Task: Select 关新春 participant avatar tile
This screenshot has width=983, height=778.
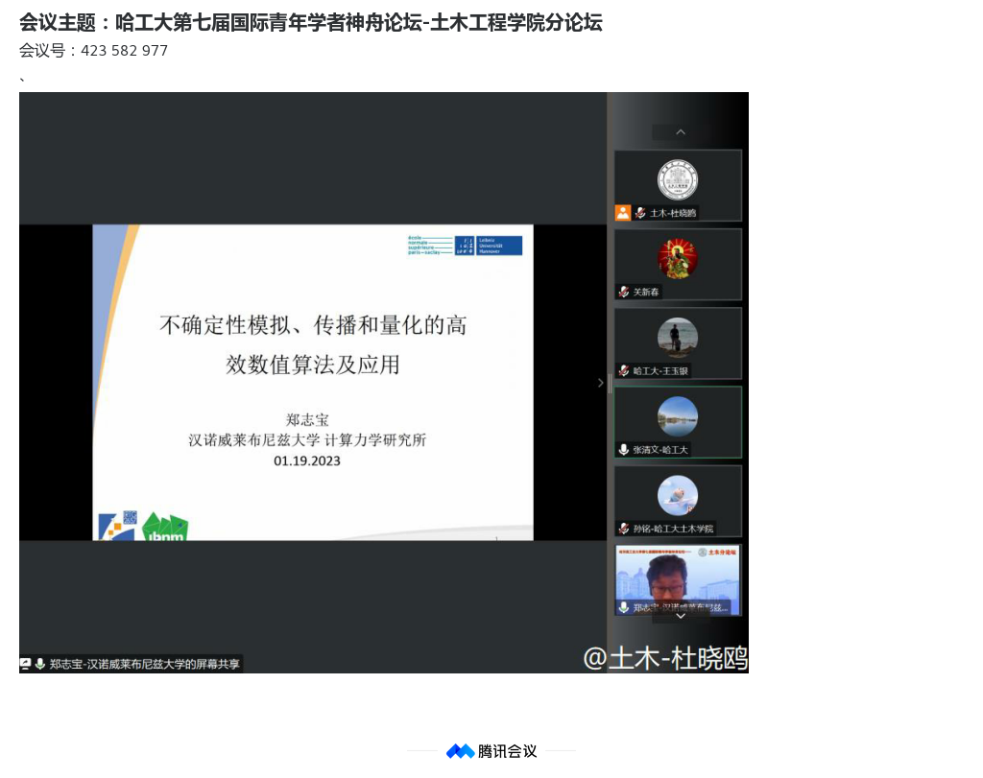Action: point(678,259)
